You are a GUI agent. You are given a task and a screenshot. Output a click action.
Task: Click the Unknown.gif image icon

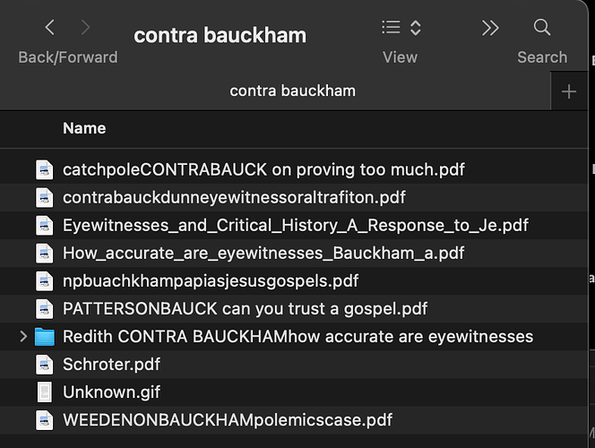45,392
